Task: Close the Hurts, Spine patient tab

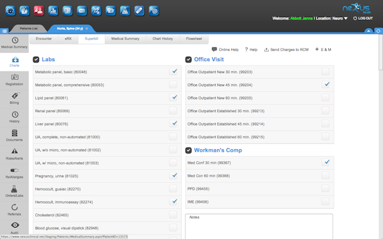Action: [x=87, y=29]
